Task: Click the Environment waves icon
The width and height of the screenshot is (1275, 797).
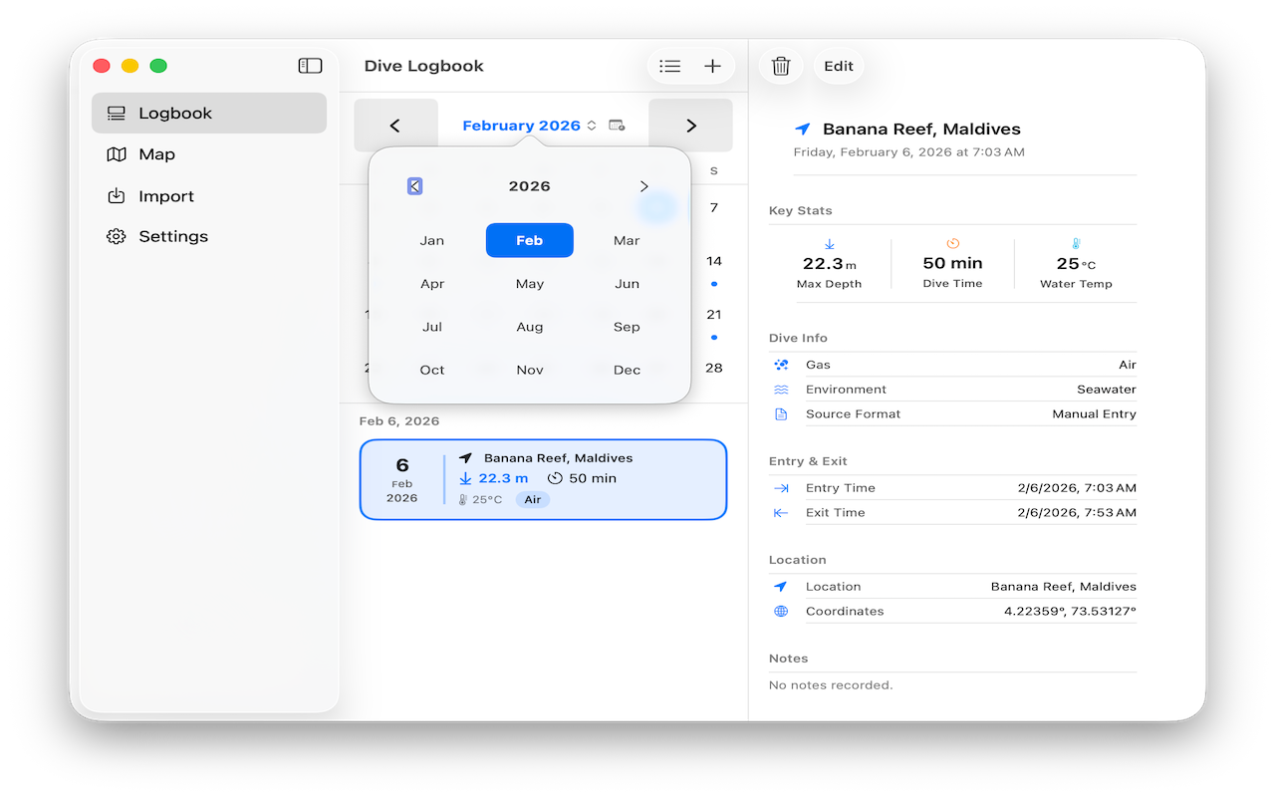Action: click(781, 390)
